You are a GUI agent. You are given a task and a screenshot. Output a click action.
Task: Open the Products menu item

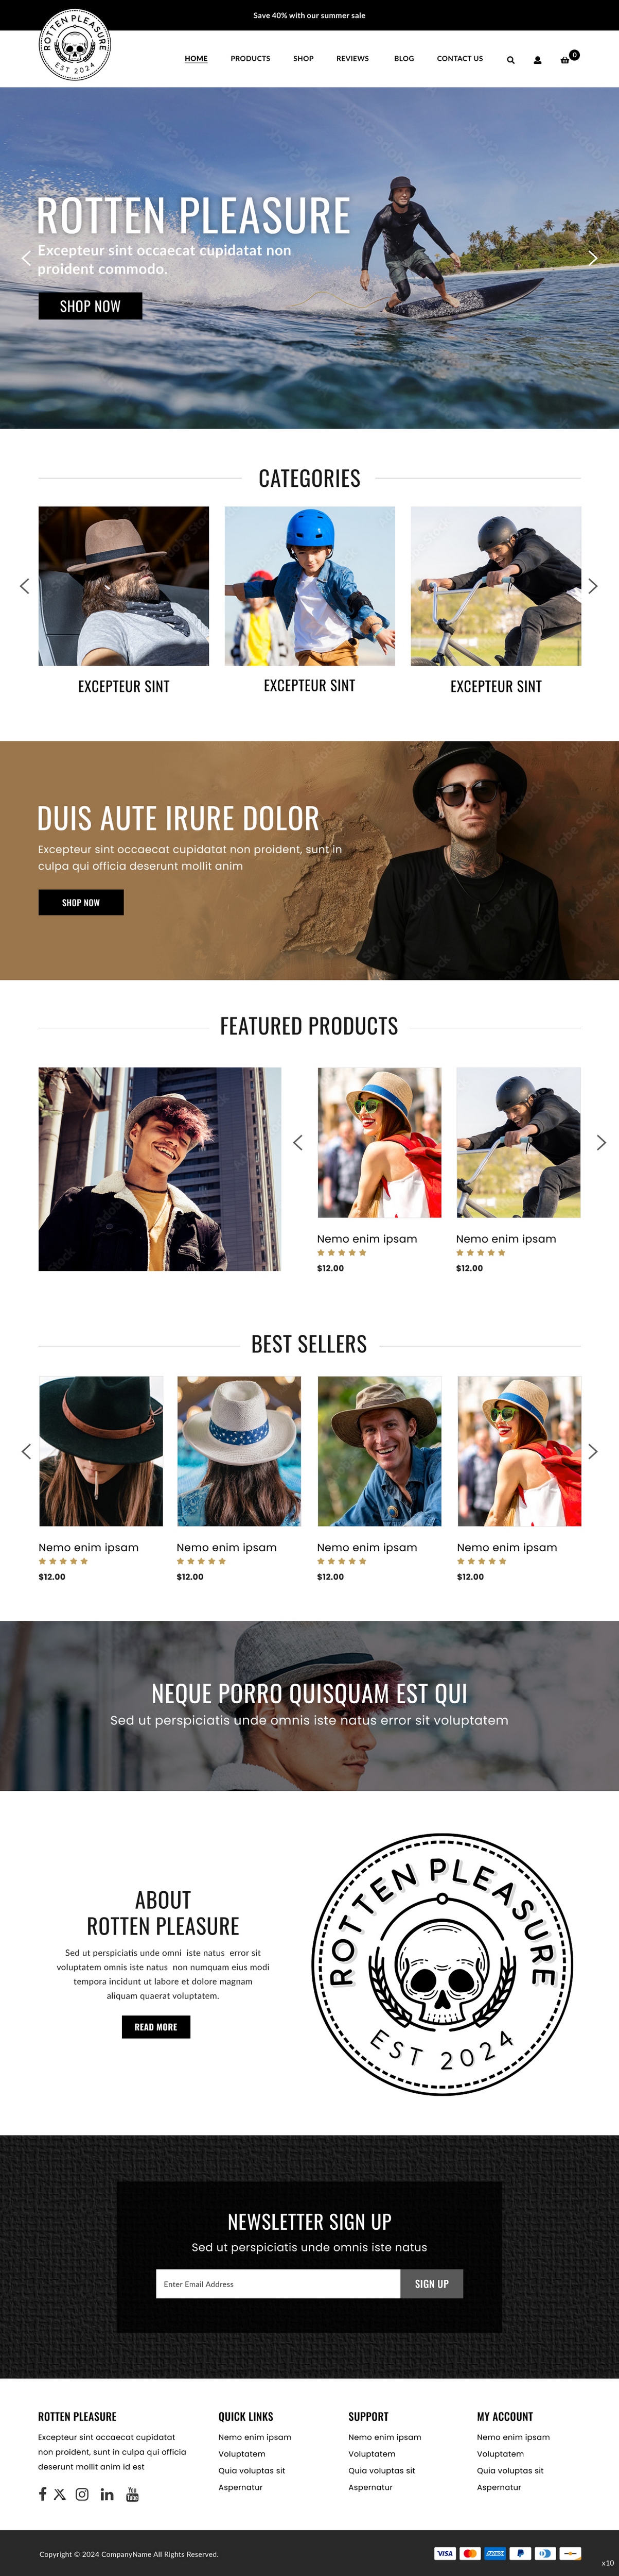[x=250, y=59]
